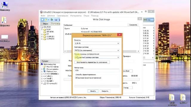Click the Метка тома field containing WIN
This screenshot has height=107, width=191.
(x=97, y=70)
